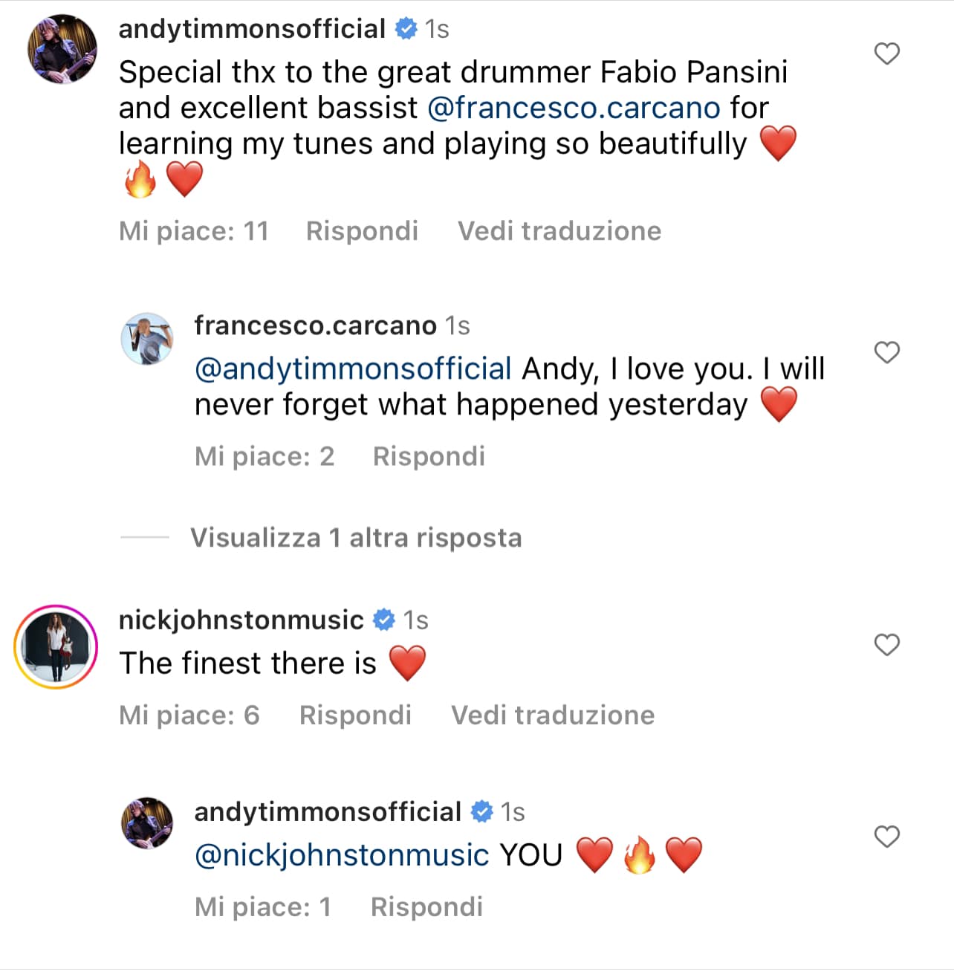Viewport: 954px width, 980px height.
Task: Open the @nickjohnstonmusic mention link
Action: tap(342, 855)
